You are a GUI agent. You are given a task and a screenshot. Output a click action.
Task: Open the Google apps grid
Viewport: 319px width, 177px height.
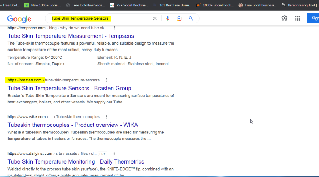pyautogui.click(x=297, y=18)
